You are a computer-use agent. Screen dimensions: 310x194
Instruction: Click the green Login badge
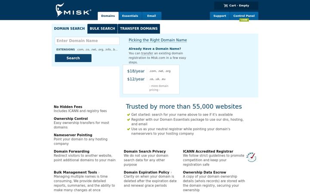tap(244, 20)
